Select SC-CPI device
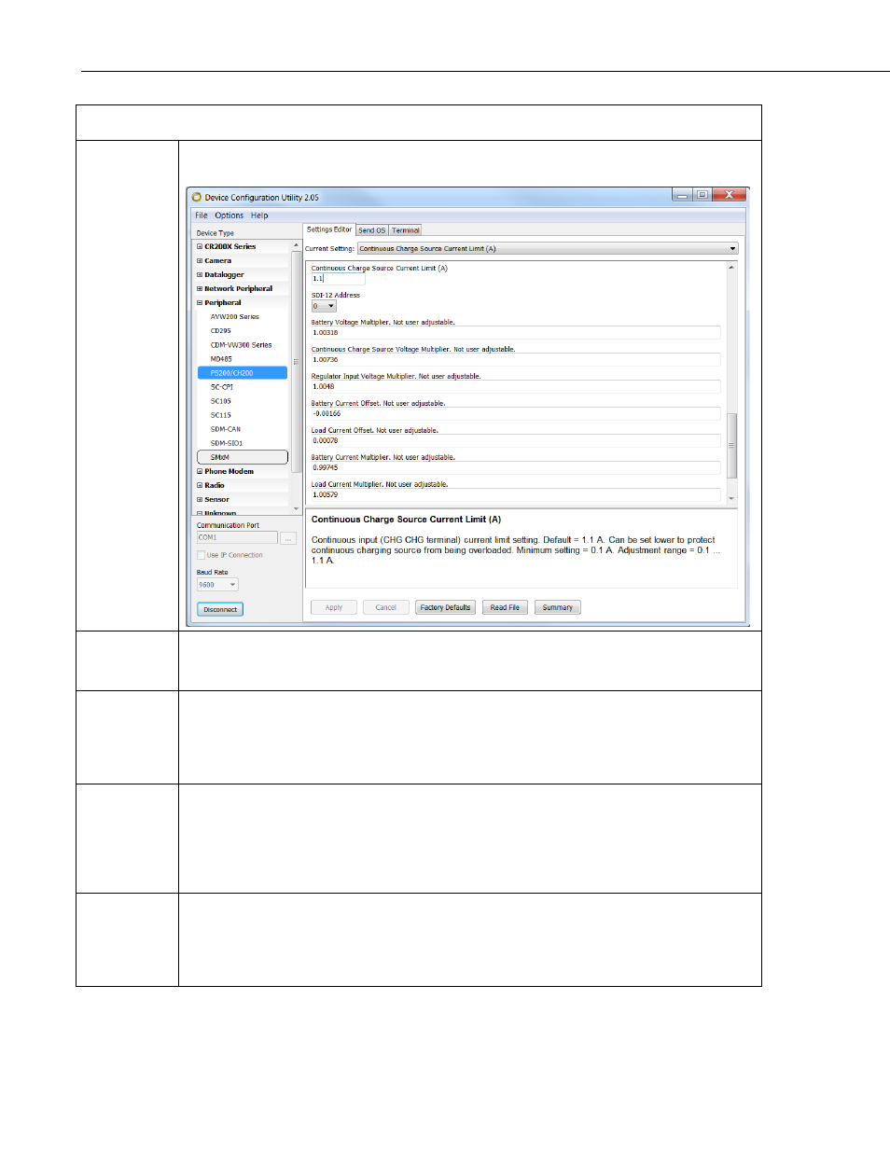Viewport: 890px width, 1152px height. (221, 387)
